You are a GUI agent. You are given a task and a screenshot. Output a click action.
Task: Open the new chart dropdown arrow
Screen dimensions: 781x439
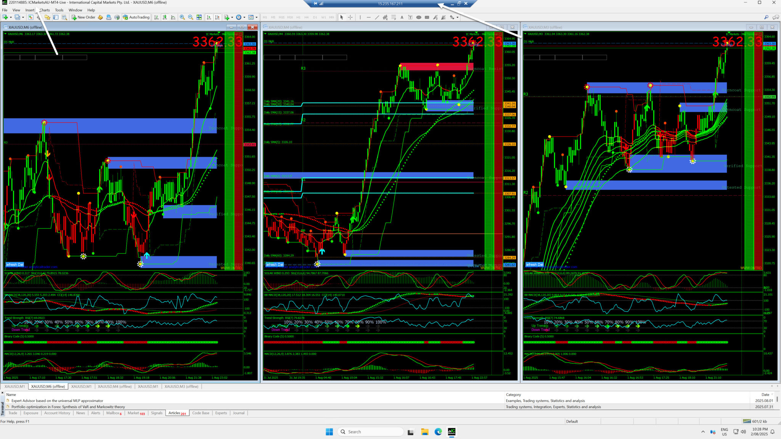(x=11, y=17)
